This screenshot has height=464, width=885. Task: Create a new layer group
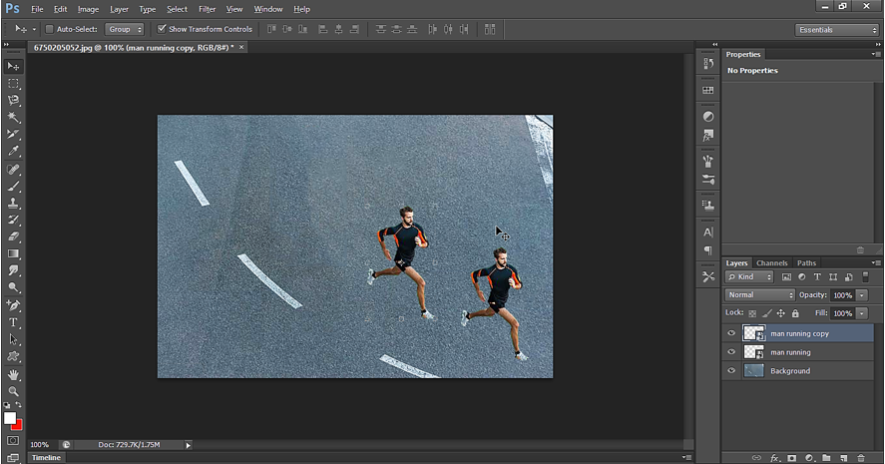coord(826,458)
